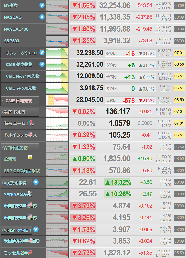Viewport: 186px width, 258px height.
Task: Click the VXN value 26.55
Action: 88,194
